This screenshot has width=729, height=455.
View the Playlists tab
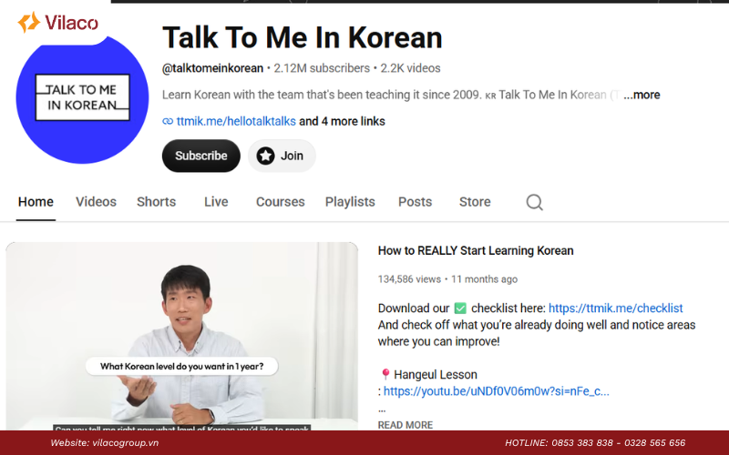click(x=350, y=202)
